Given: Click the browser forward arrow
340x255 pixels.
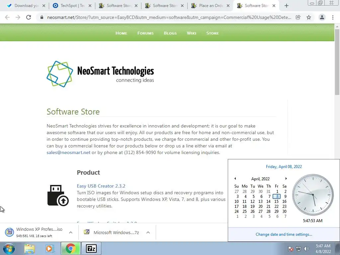Looking at the screenshot, I should (18, 17).
